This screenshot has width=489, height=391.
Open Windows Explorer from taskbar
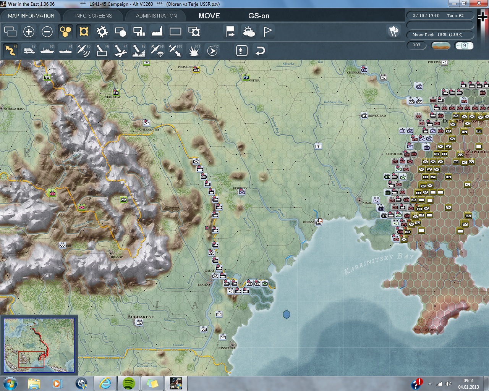pyautogui.click(x=34, y=383)
